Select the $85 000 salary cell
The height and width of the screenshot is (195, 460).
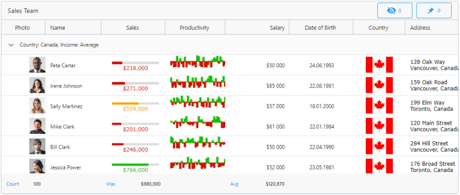tap(275, 86)
